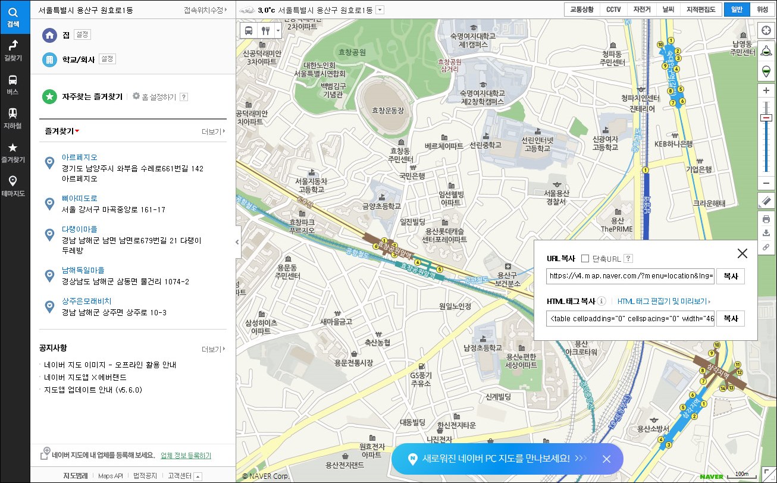Activate the roadview marker icon
This screenshot has height=483, width=777.
(x=767, y=71)
